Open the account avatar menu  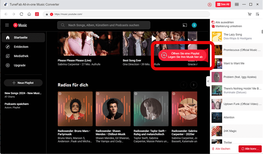(x=194, y=25)
